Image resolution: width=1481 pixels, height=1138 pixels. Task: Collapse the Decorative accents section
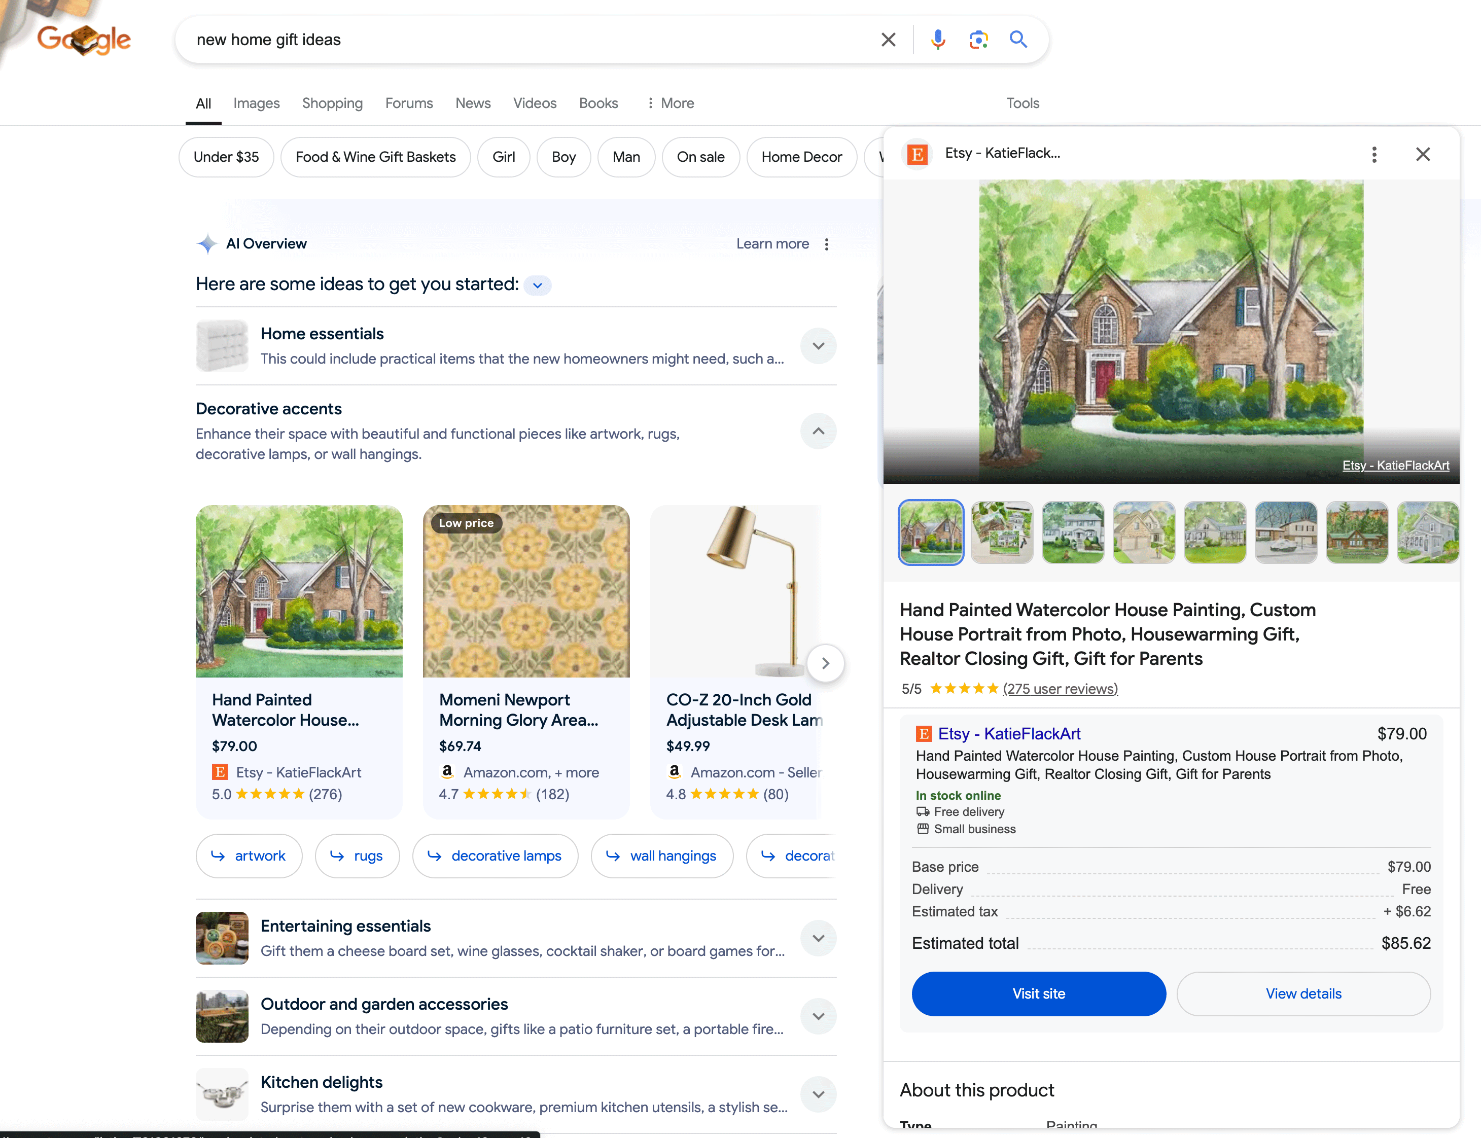pos(818,431)
